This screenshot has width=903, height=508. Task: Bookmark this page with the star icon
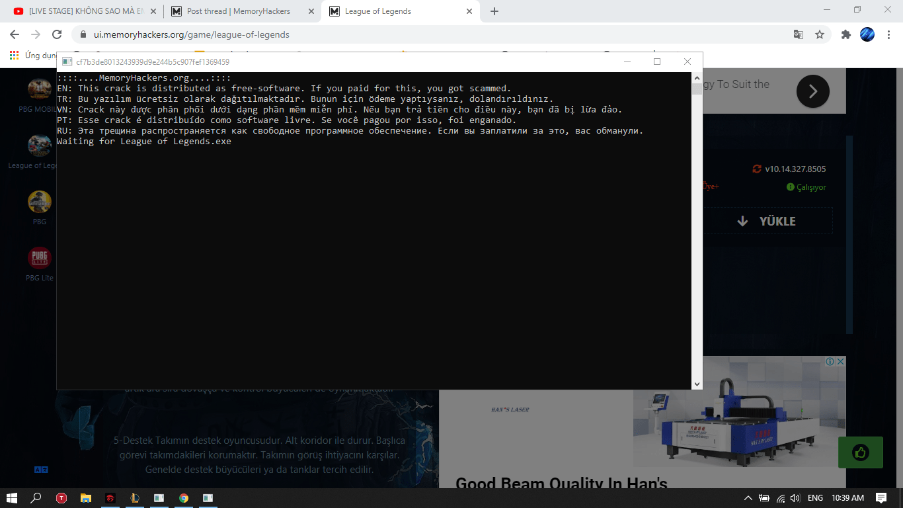(x=820, y=34)
